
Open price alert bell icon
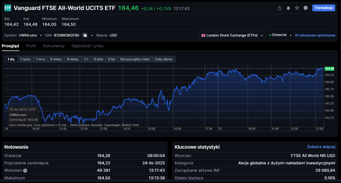(288, 8)
